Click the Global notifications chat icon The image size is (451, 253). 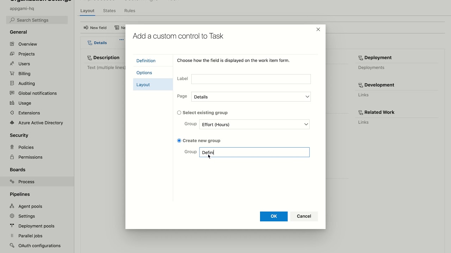tap(12, 93)
